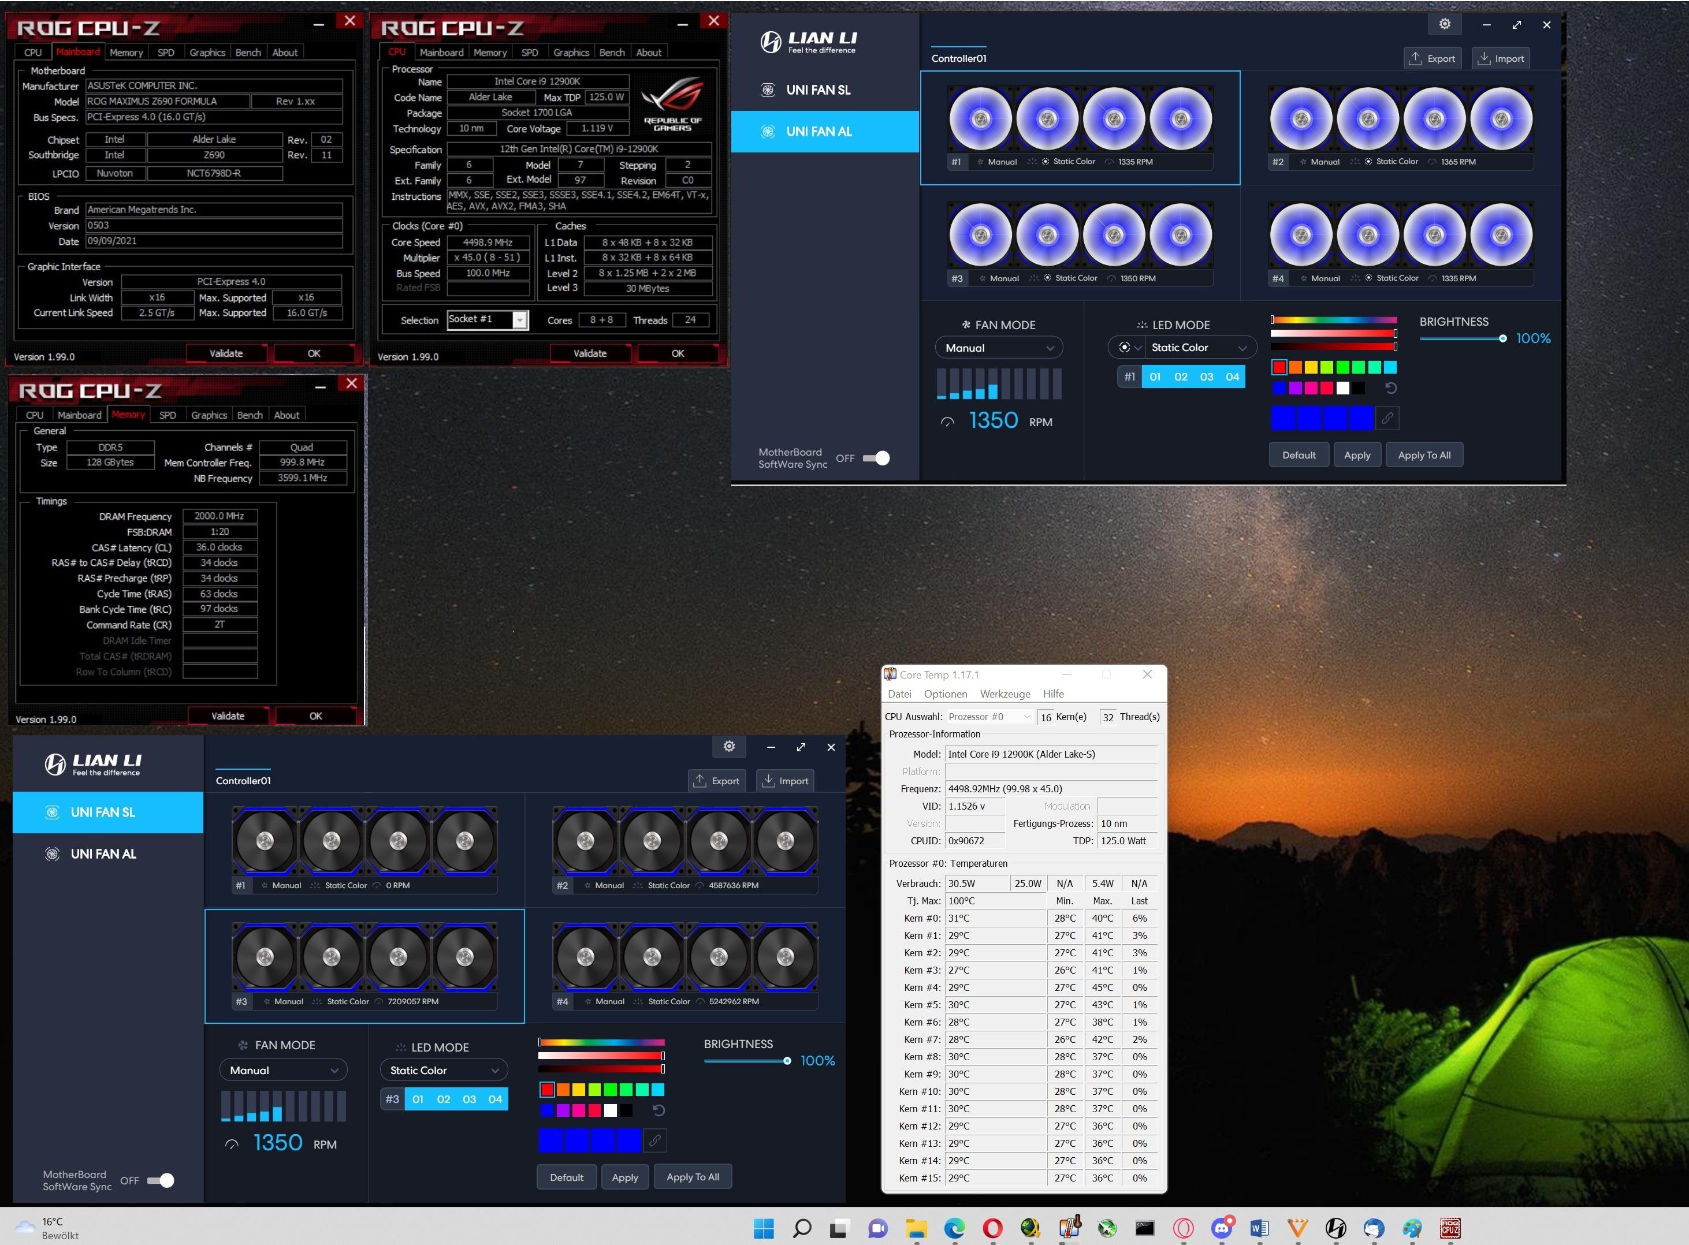This screenshot has height=1245, width=1689.
Task: Toggle fan 01 in upper L-Connect LED selector
Action: [x=1155, y=377]
